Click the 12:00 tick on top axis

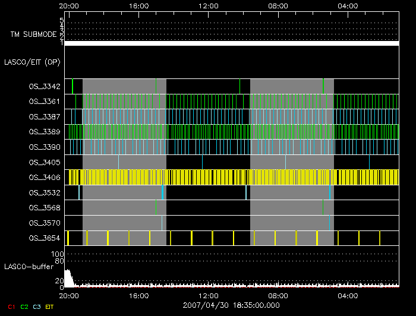pyautogui.click(x=208, y=6)
